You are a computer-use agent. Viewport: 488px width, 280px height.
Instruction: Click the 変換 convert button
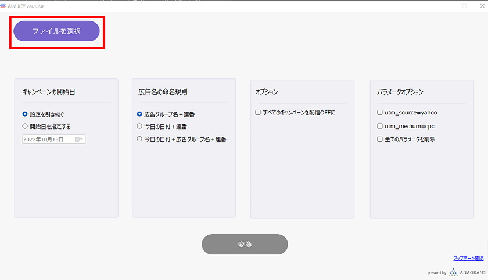coord(245,245)
